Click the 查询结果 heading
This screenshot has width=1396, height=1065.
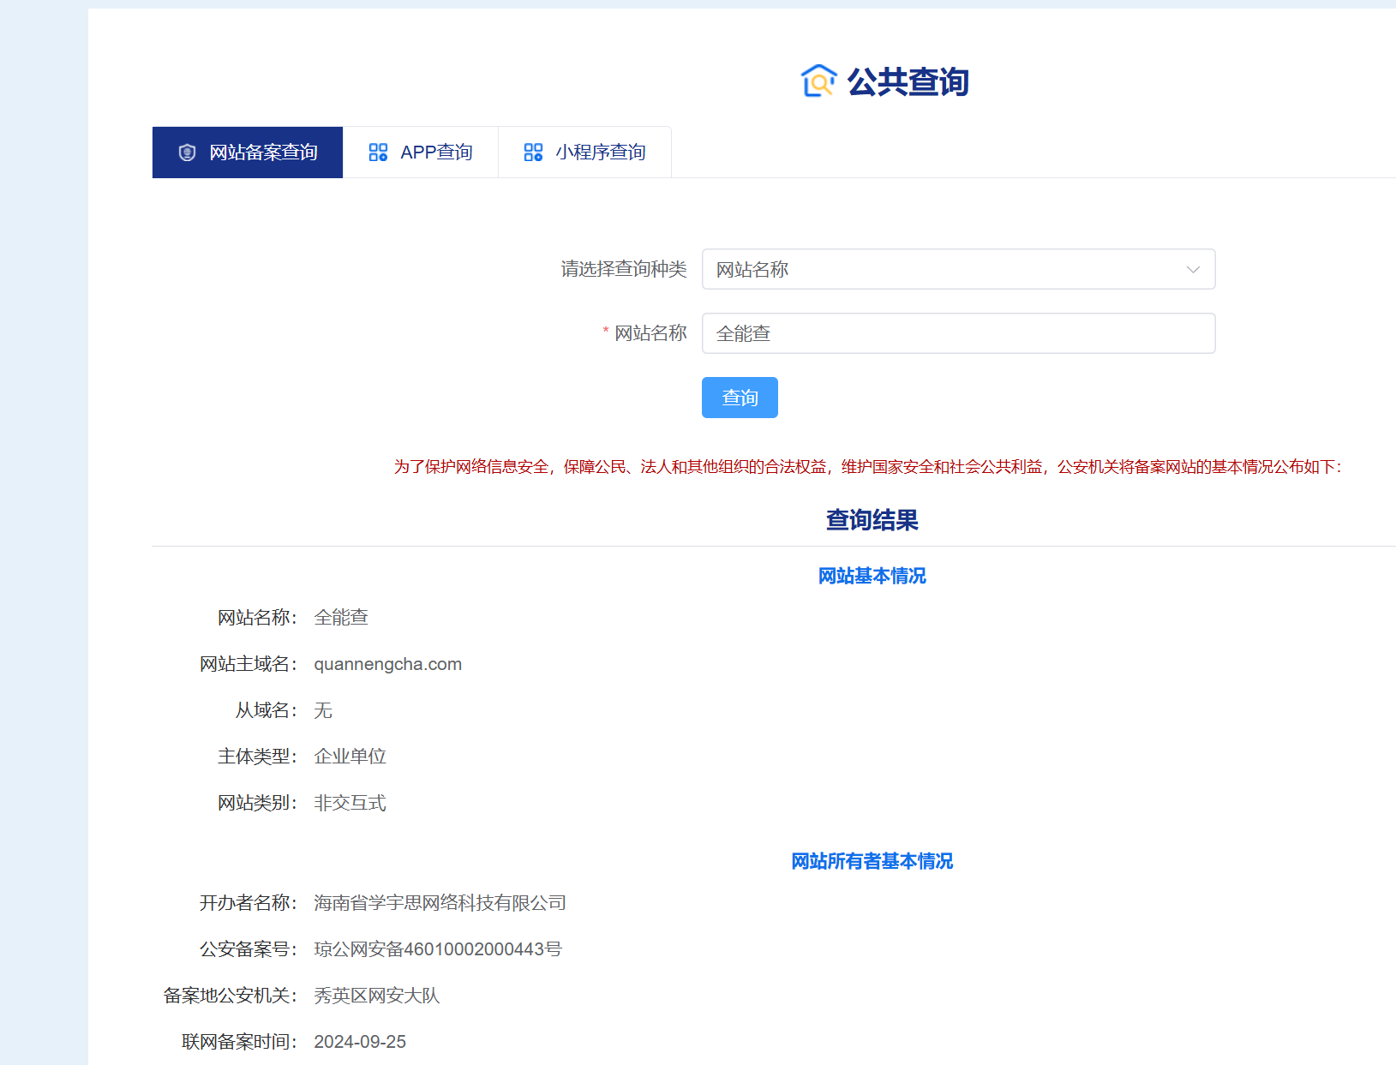[x=872, y=520]
